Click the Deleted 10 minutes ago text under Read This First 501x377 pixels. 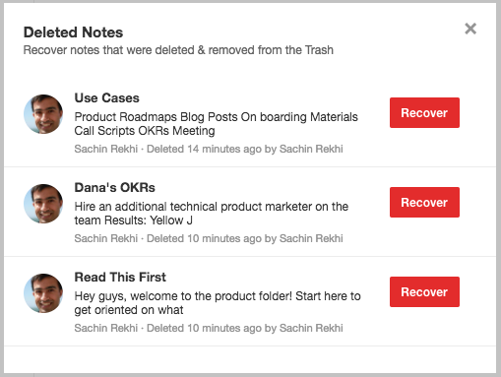pos(204,328)
